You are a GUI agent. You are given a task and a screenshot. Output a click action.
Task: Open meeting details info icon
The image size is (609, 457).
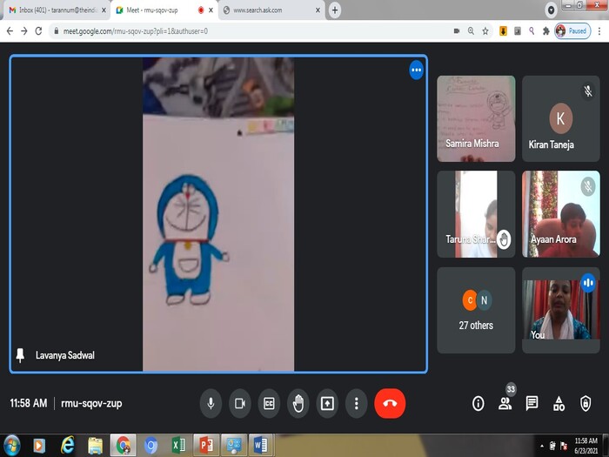tap(478, 403)
